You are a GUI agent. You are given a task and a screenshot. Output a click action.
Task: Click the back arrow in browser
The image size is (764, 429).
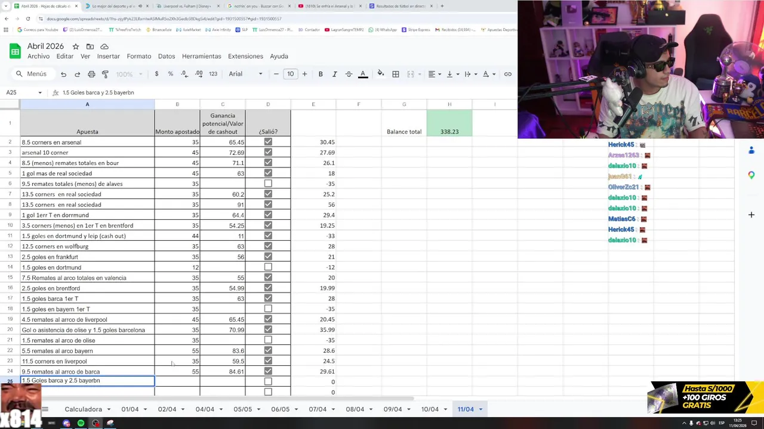6,18
